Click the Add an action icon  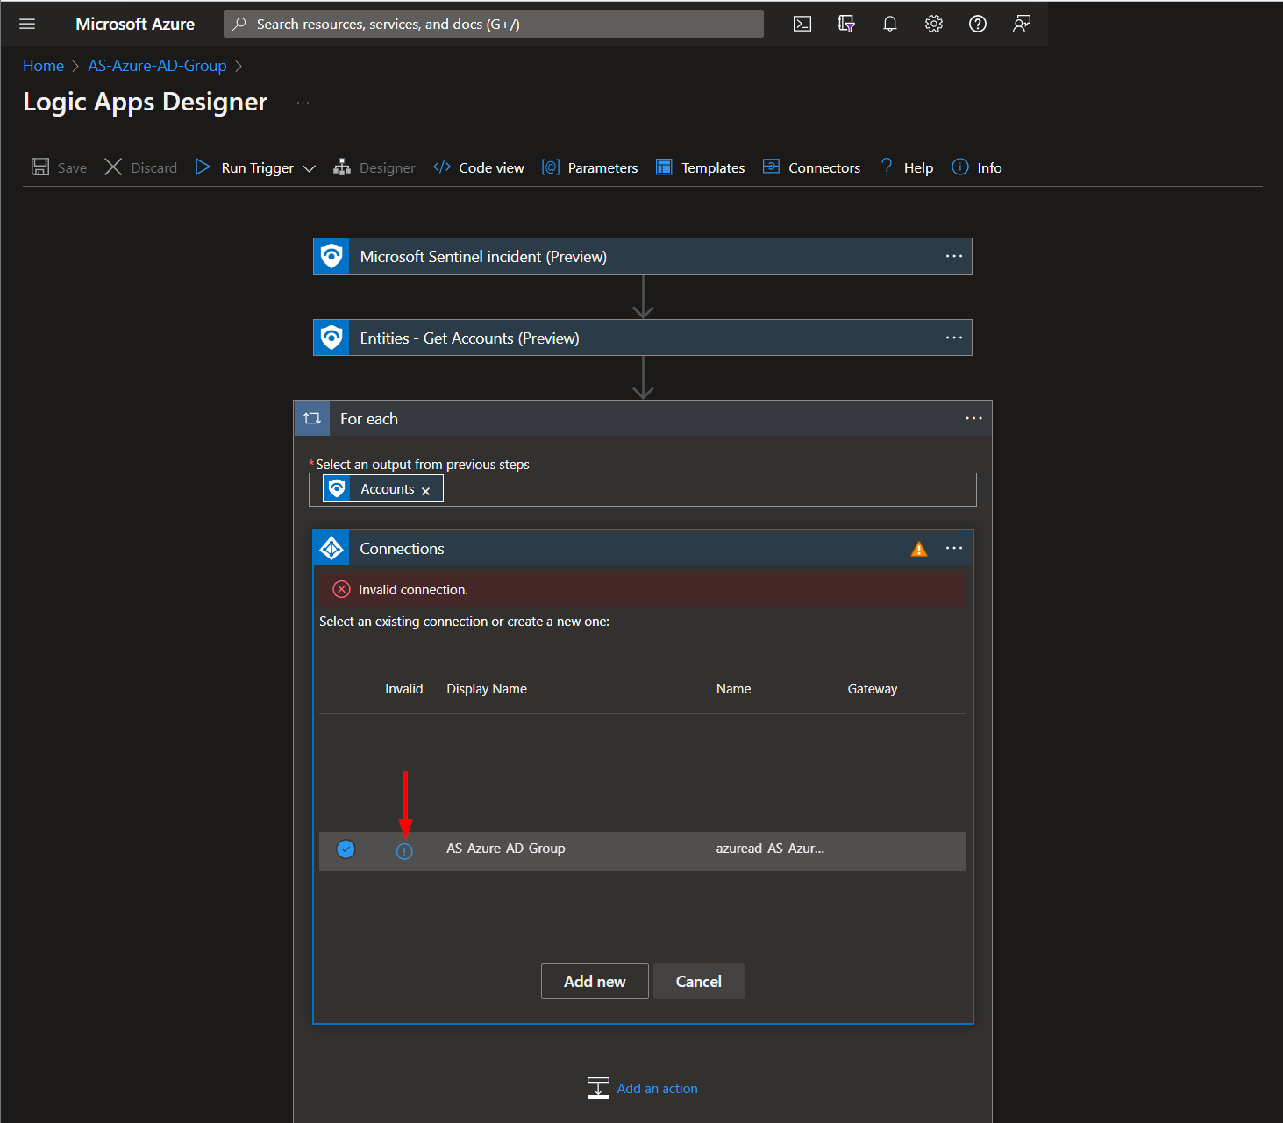point(598,1088)
